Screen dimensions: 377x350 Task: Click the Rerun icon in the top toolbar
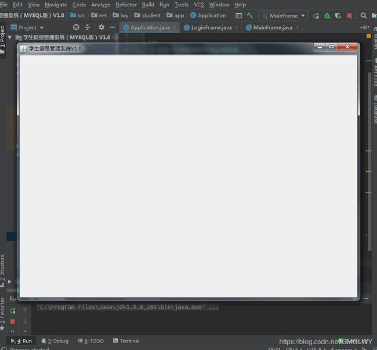(x=316, y=16)
